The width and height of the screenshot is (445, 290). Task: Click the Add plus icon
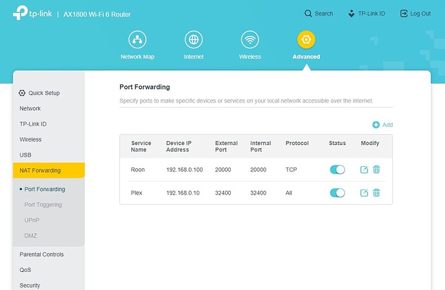376,125
